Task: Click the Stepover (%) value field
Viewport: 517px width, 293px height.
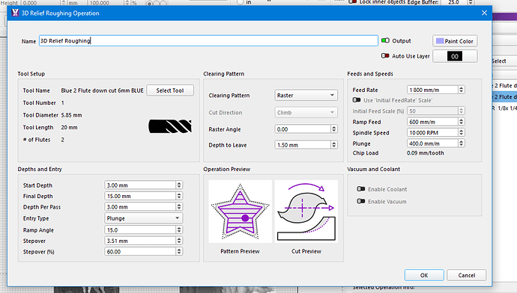Action: click(140, 252)
